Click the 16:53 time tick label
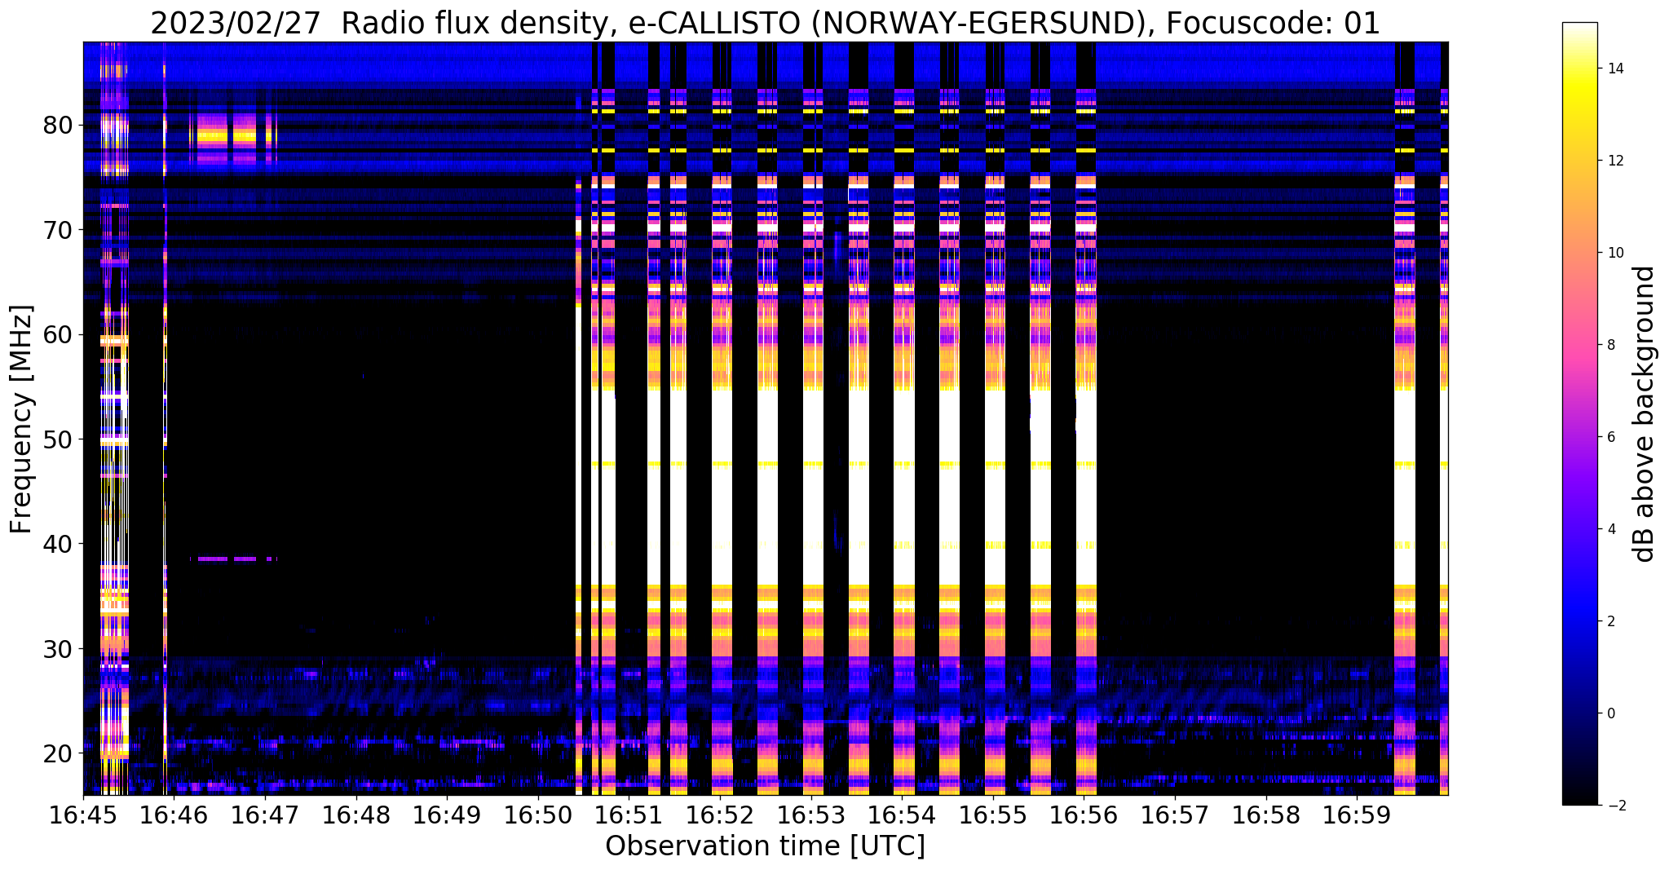Image resolution: width=1669 pixels, height=870 pixels. tap(811, 815)
